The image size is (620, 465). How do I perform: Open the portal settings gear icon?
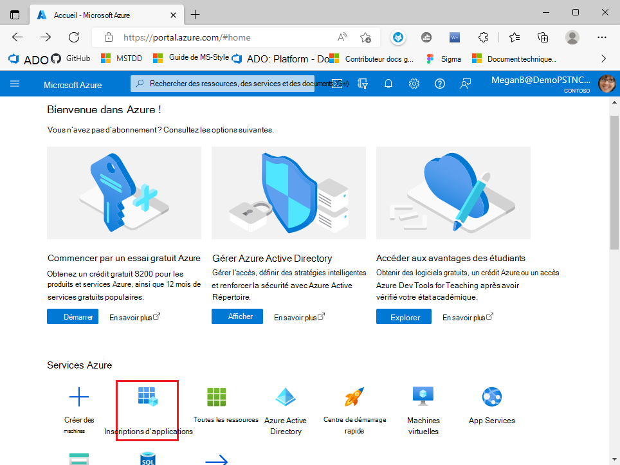pyautogui.click(x=414, y=84)
